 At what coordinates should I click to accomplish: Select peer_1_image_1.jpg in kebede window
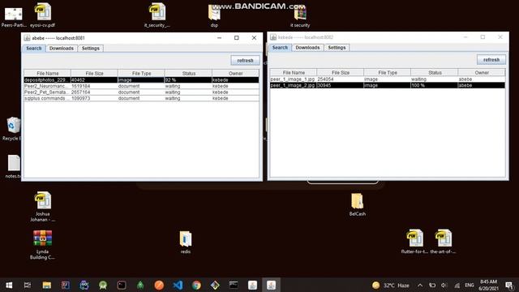click(388, 79)
